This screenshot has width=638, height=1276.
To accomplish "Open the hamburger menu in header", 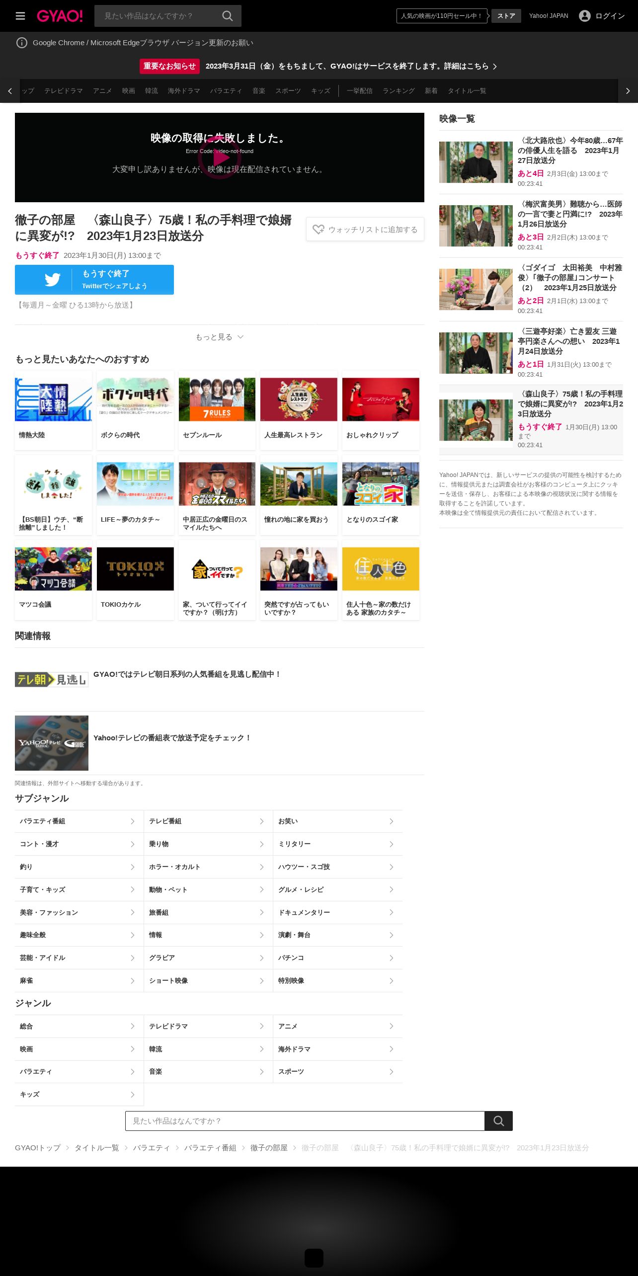I will pos(20,16).
